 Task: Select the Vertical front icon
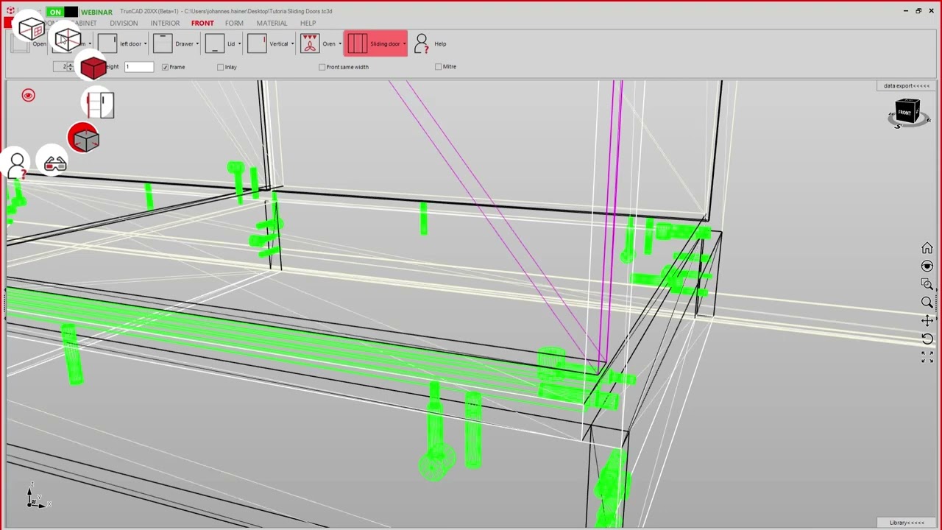257,43
